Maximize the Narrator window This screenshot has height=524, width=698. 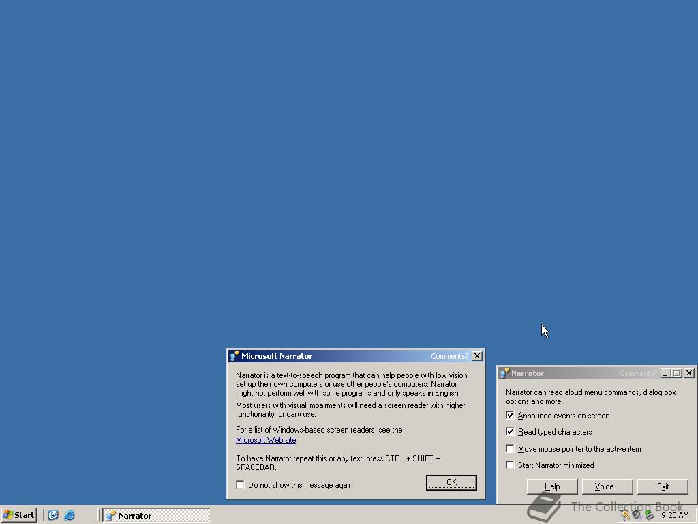(x=677, y=373)
